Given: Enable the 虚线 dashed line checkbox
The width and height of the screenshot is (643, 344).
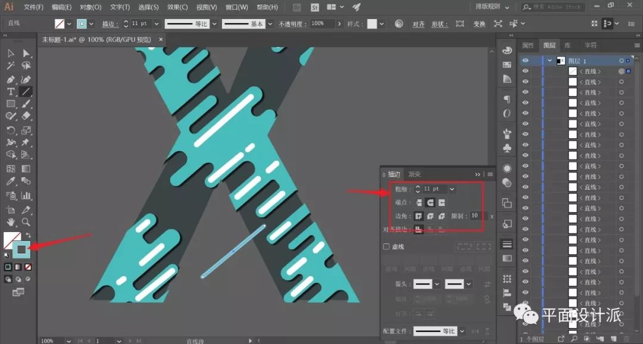Looking at the screenshot, I should pos(386,246).
